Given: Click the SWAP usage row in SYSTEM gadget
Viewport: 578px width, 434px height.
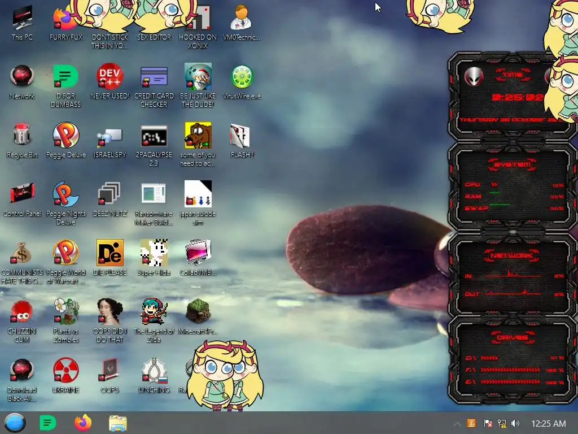Looking at the screenshot, I should click(514, 208).
